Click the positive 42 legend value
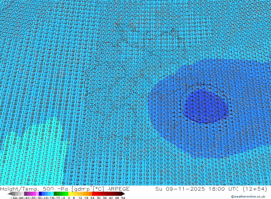 point(111,198)
